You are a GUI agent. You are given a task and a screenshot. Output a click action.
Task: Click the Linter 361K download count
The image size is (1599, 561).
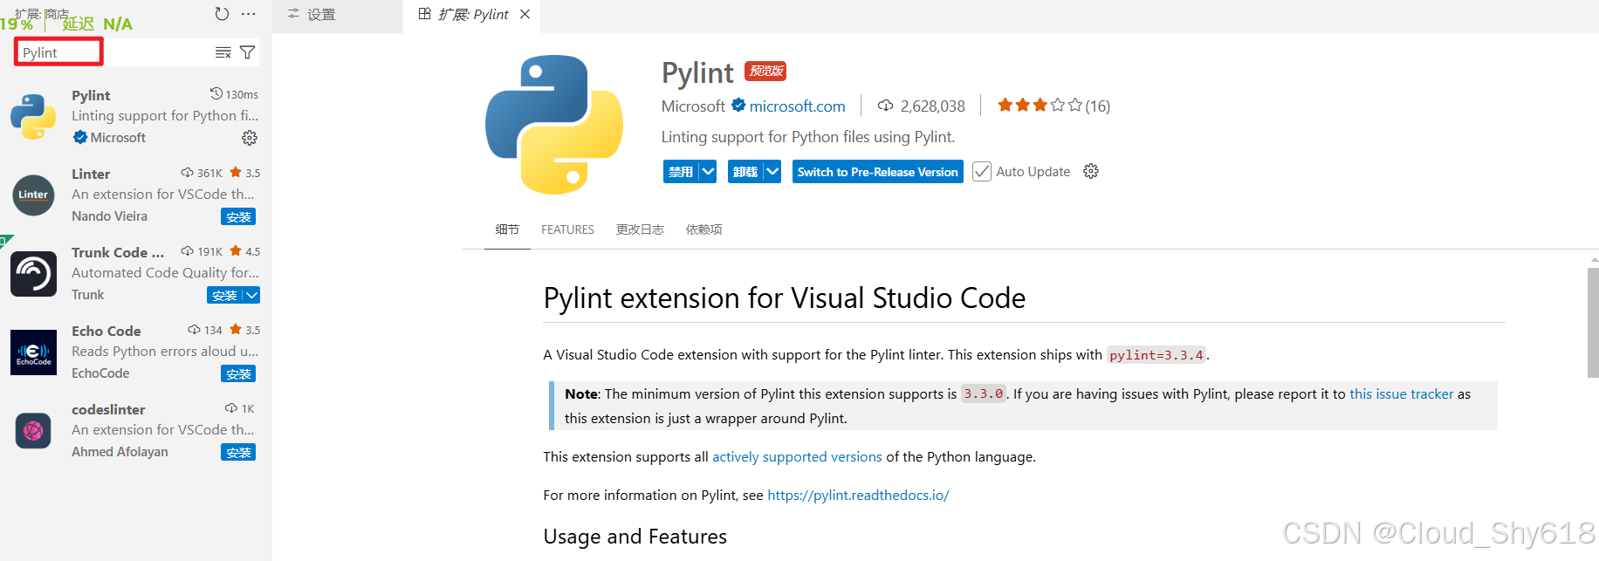(202, 173)
